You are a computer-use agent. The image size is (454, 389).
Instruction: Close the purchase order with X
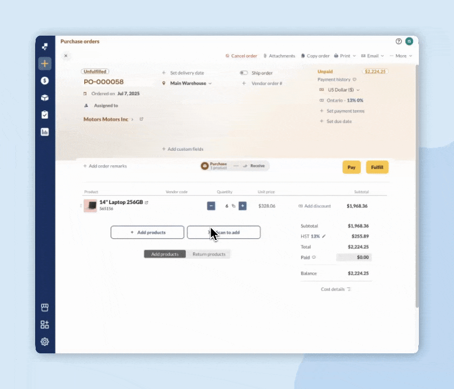tap(66, 56)
